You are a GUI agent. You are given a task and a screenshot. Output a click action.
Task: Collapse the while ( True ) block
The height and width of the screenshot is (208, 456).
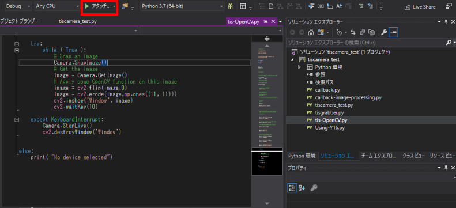point(17,50)
